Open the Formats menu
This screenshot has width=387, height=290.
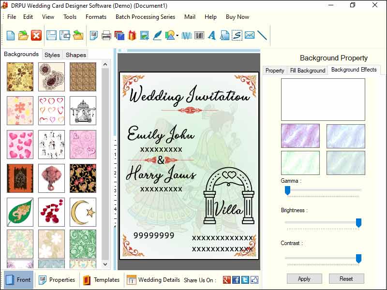(x=96, y=16)
